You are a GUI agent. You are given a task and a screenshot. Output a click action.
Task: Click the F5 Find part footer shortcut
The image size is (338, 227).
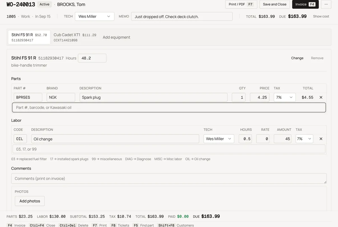coord(143,225)
